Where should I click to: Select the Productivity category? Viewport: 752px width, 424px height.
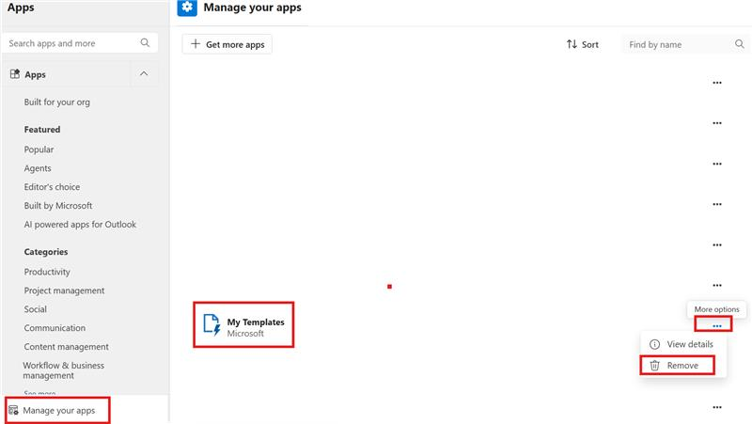point(47,272)
